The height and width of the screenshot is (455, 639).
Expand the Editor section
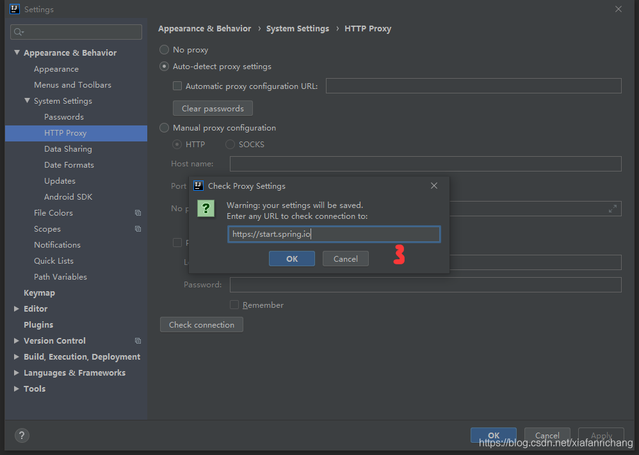coord(16,308)
